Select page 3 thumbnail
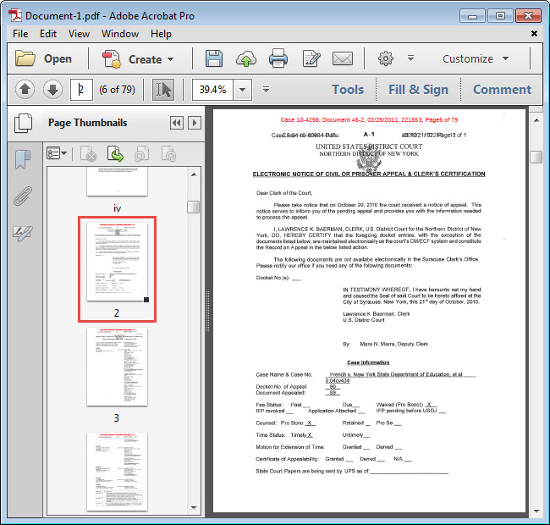Image resolution: width=550 pixels, height=525 pixels. click(x=117, y=367)
